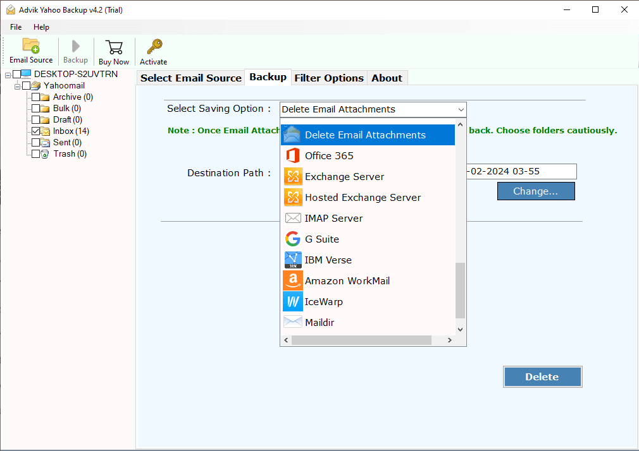The image size is (639, 451).
Task: Click the DESKTOP-S2UVTRN computer icon
Action: coord(26,74)
